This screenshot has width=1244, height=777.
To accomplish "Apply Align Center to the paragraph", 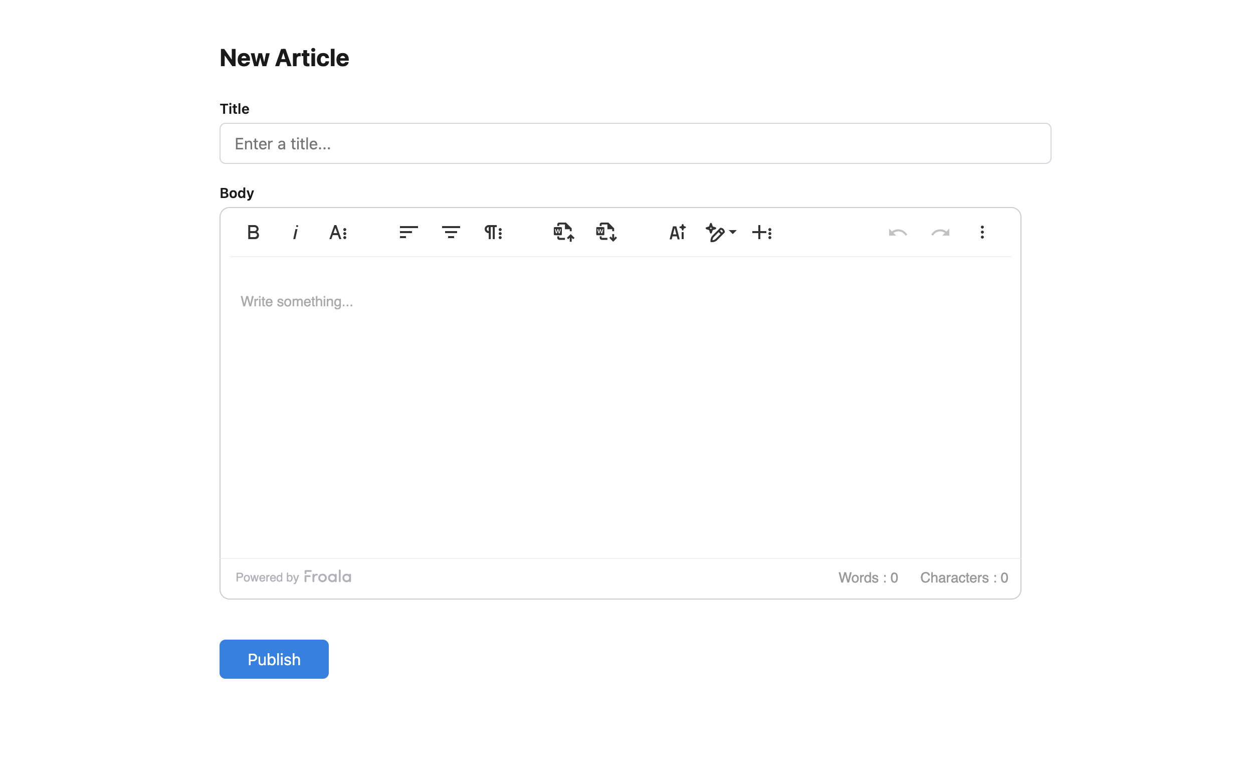I will [451, 232].
